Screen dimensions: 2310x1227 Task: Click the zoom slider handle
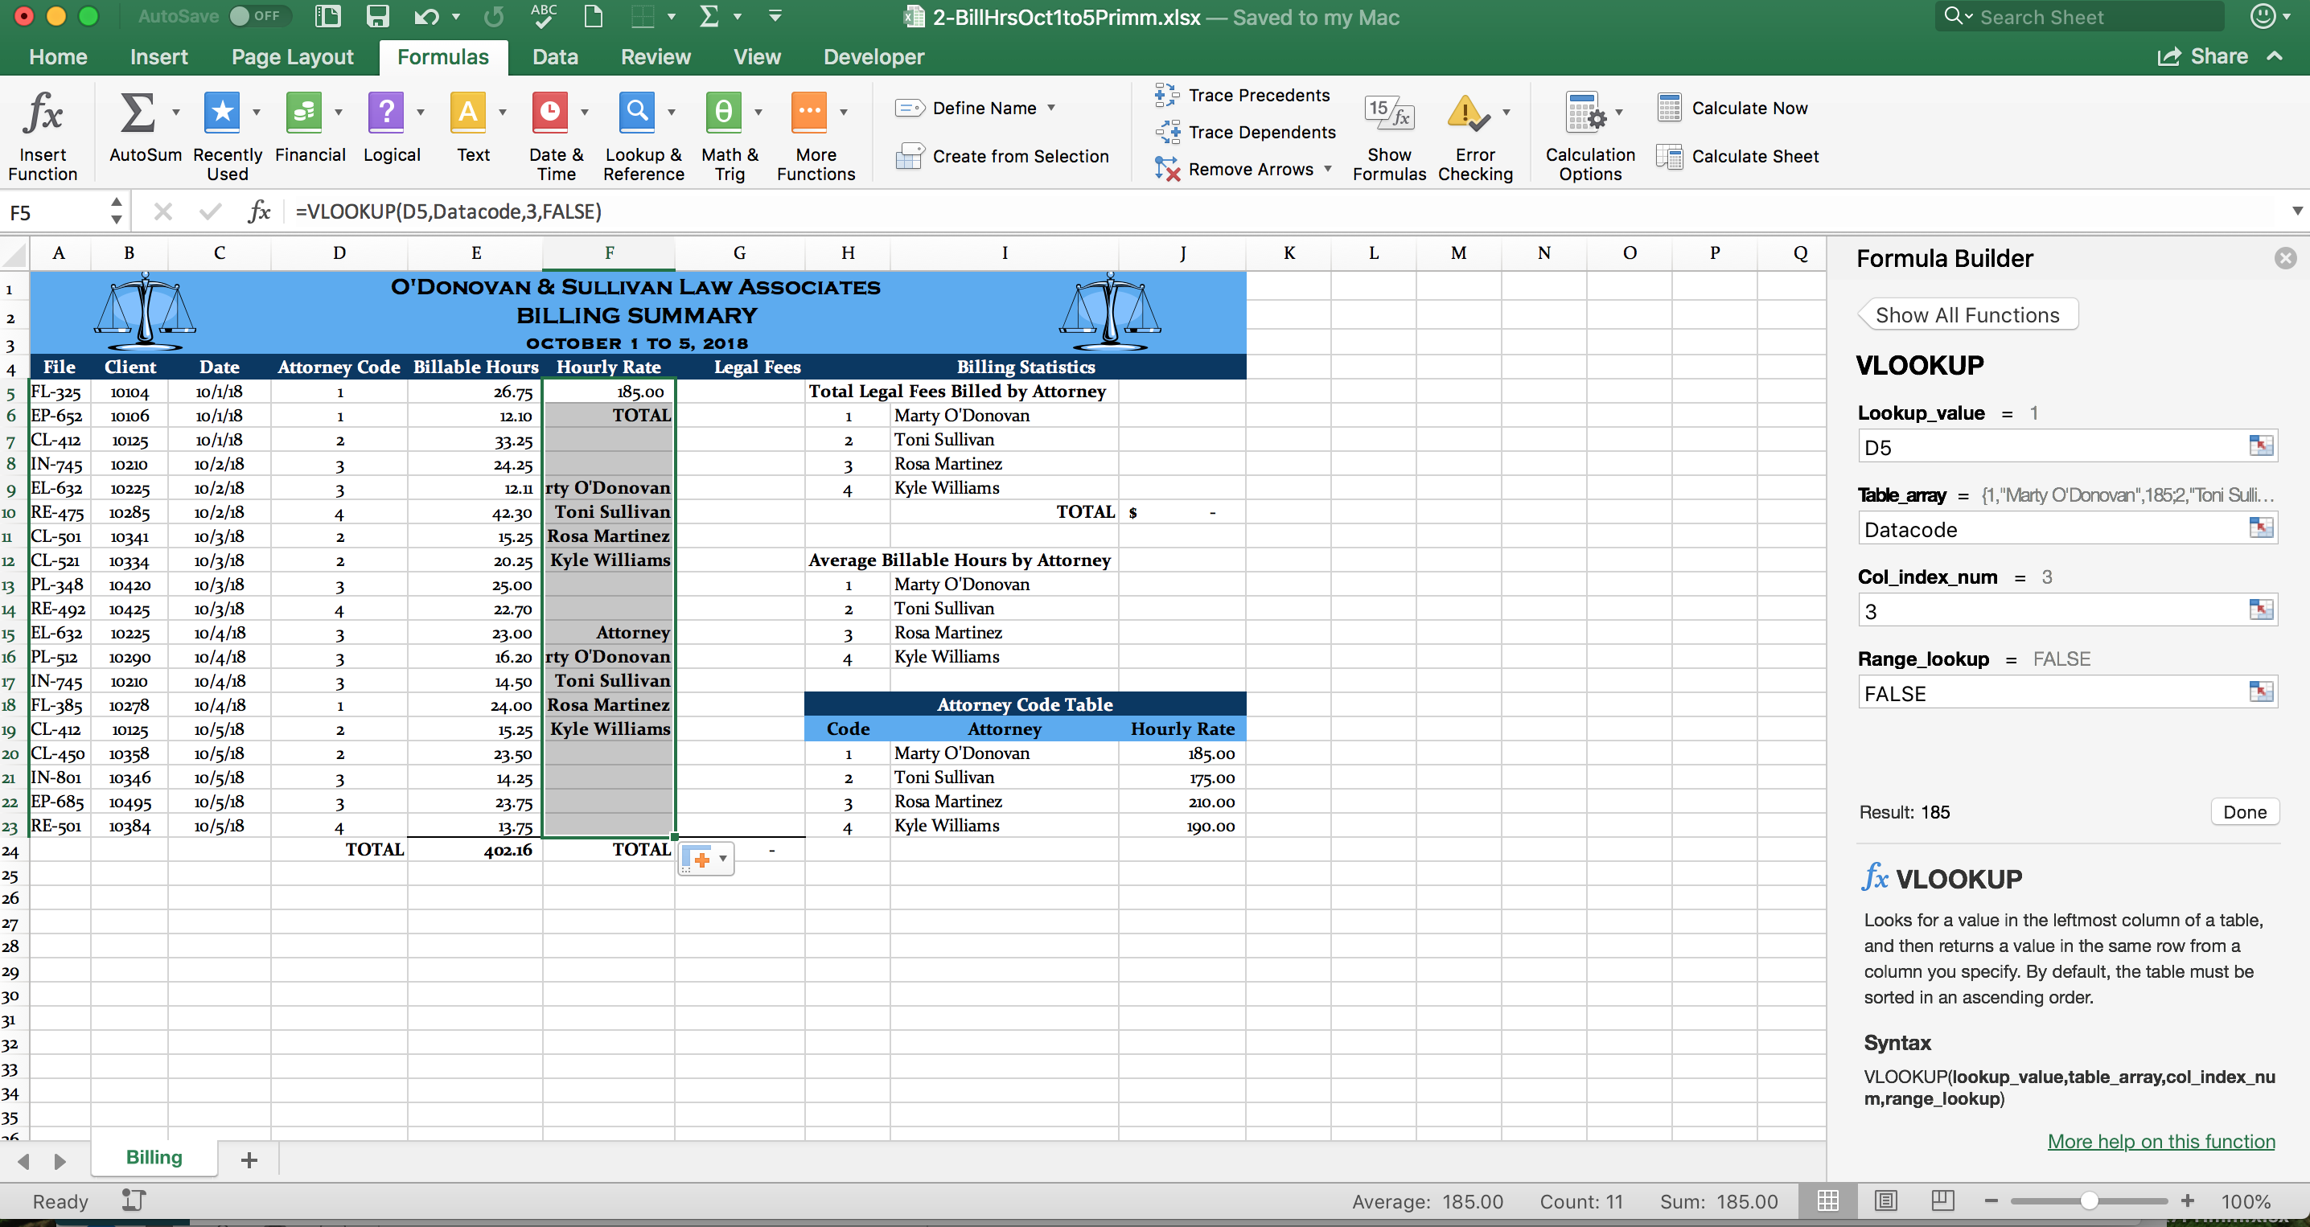pyautogui.click(x=2089, y=1201)
